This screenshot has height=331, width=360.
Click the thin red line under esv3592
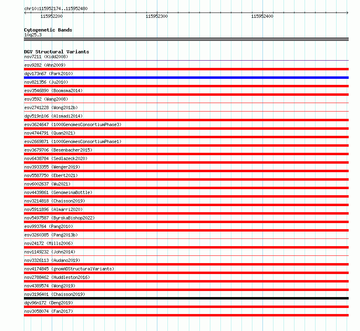coord(186,103)
